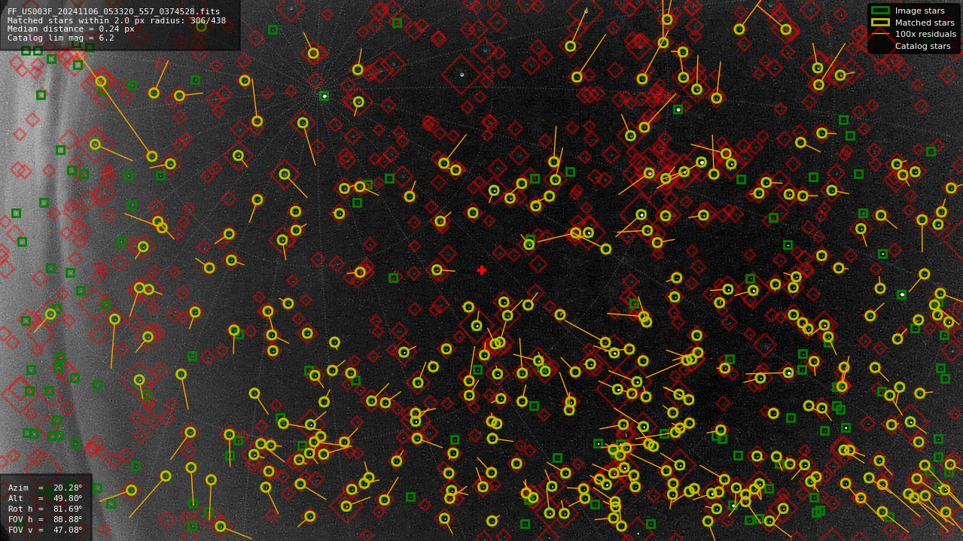Click the 'Alt = 49.80°' value
The image size is (963, 541).
(x=45, y=499)
